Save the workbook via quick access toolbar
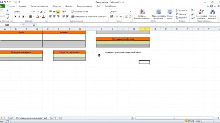 (x=1, y=2)
